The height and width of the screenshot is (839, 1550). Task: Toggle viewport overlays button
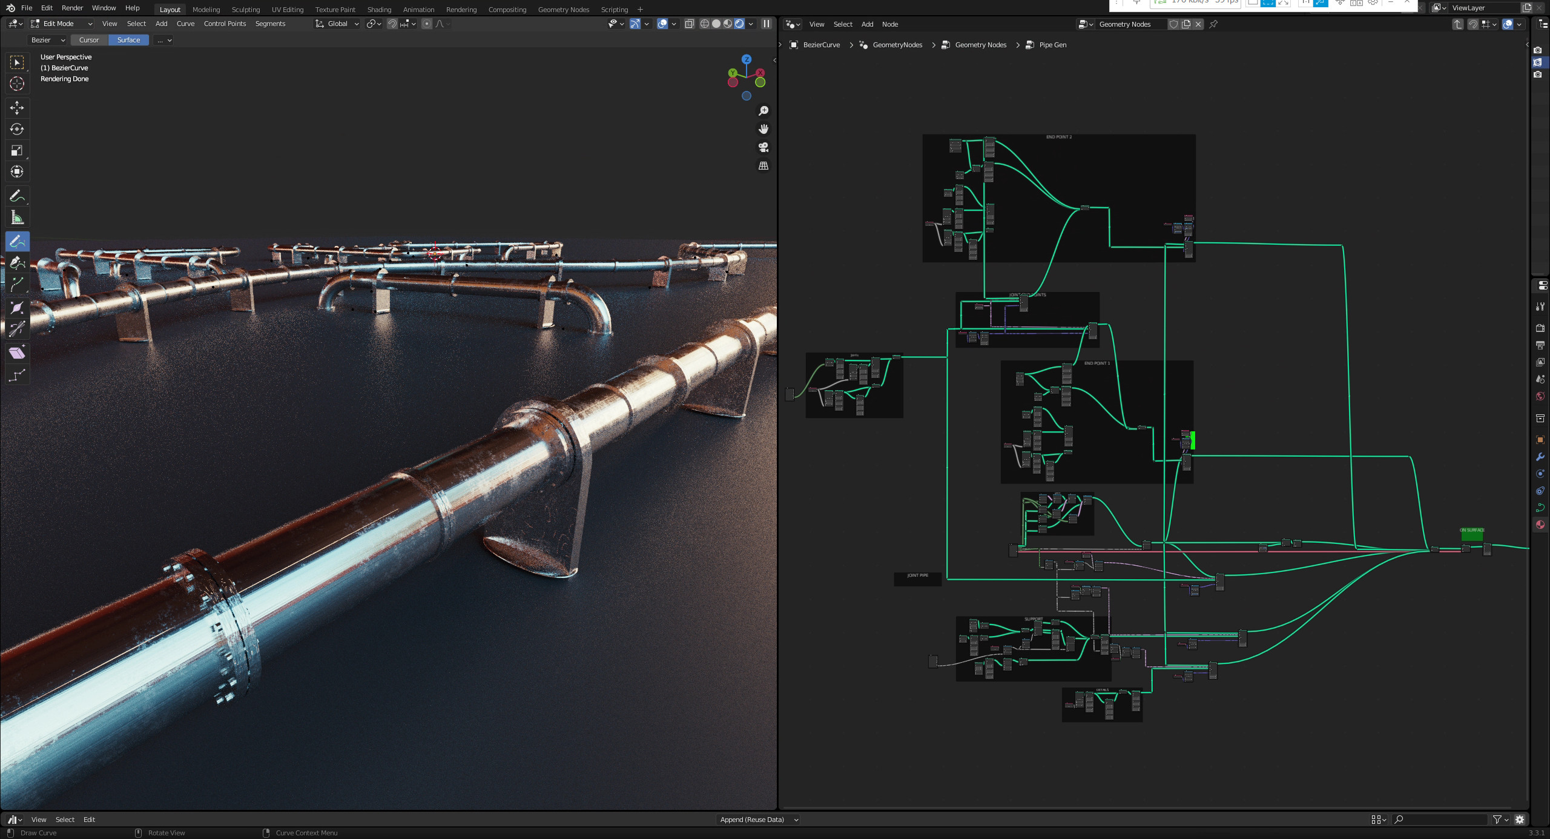(662, 24)
